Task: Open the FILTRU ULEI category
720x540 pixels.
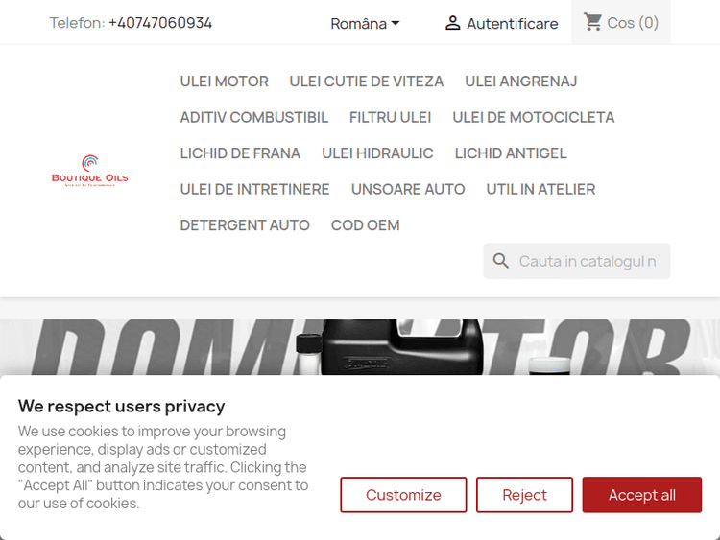Action: click(x=390, y=117)
